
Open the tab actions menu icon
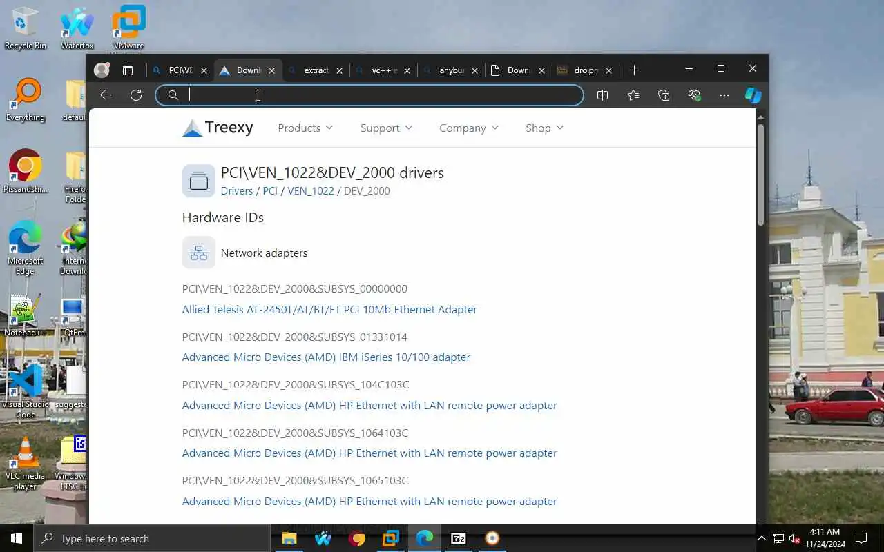click(x=128, y=70)
